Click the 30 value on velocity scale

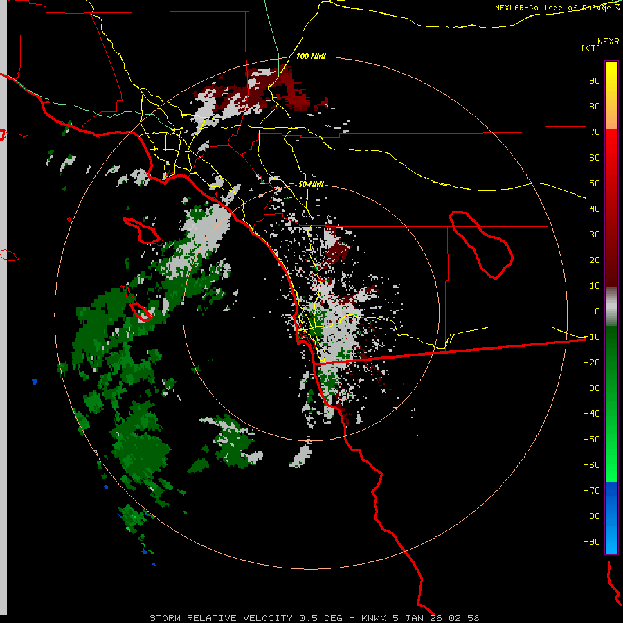[595, 235]
